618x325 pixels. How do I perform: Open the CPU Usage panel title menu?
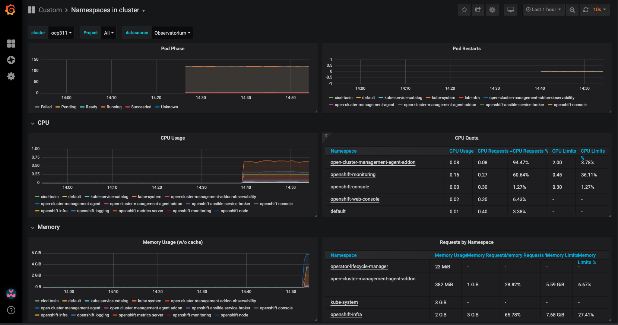click(x=173, y=138)
